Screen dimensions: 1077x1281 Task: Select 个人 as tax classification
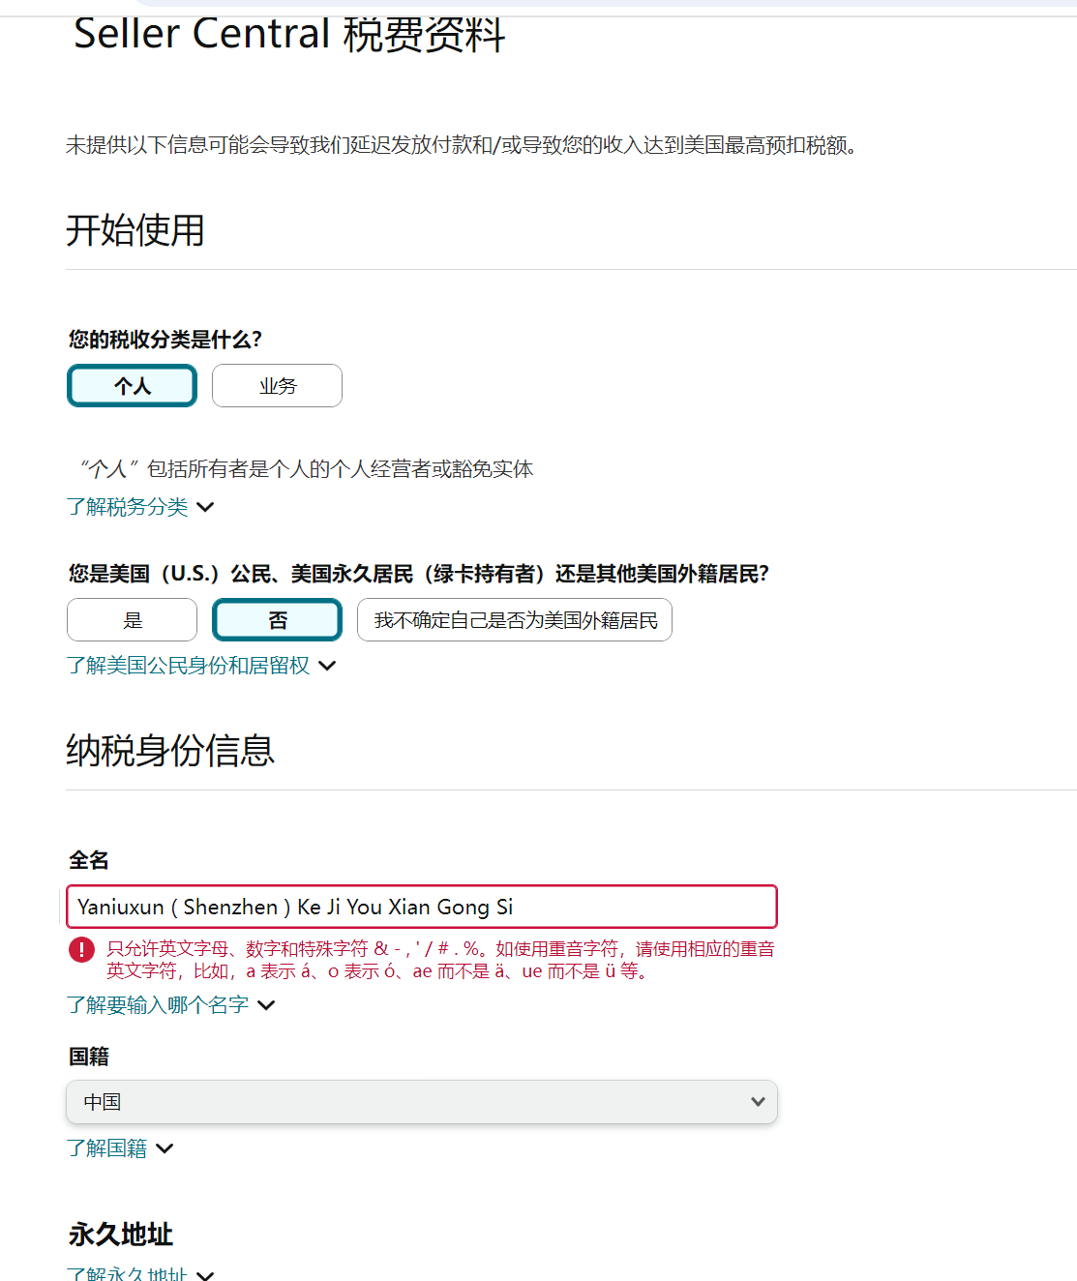tap(132, 385)
